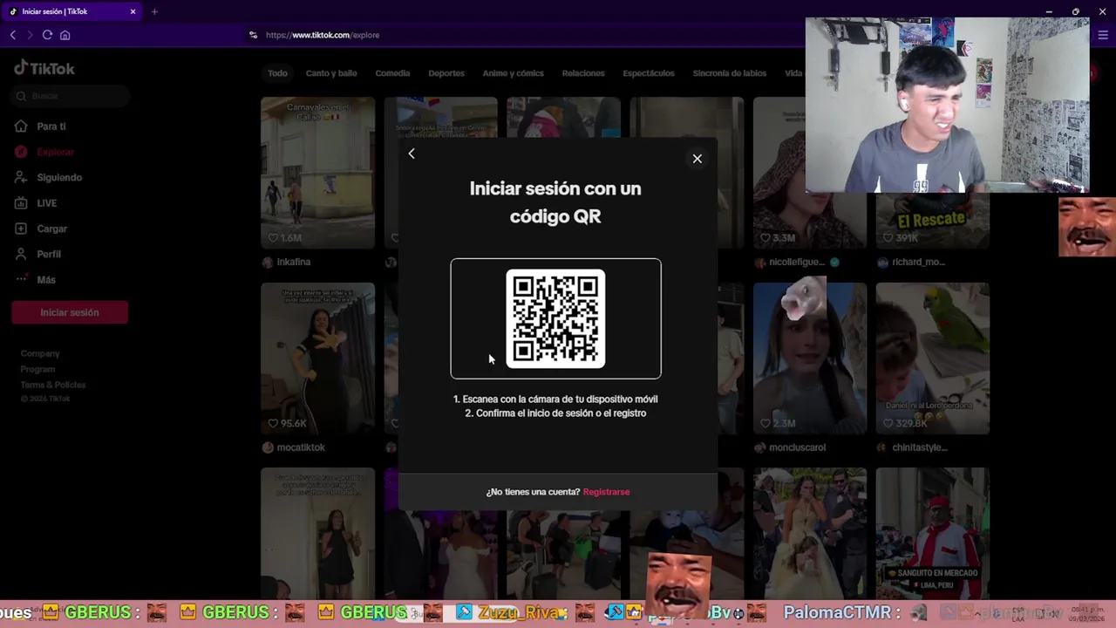Click the browser back arrow
Screen dimensions: 1116x628
coord(12,35)
